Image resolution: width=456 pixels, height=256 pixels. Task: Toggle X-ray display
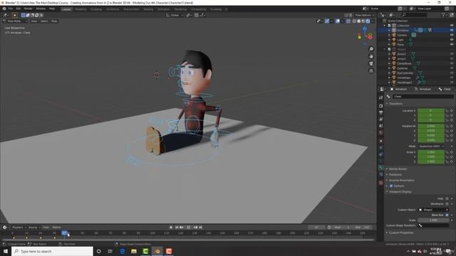point(348,21)
